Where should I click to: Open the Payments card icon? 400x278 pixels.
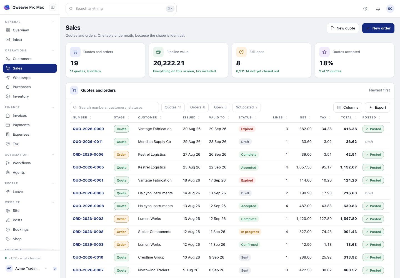(8, 125)
